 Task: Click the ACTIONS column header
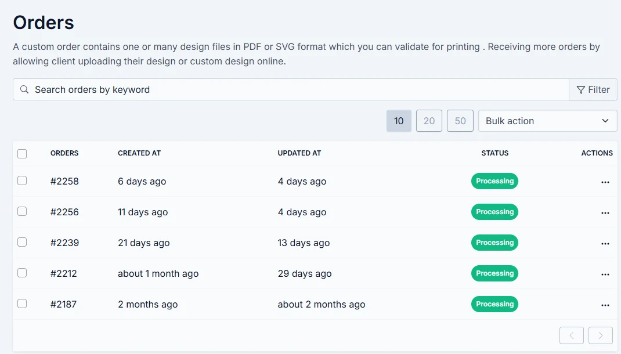tap(597, 153)
